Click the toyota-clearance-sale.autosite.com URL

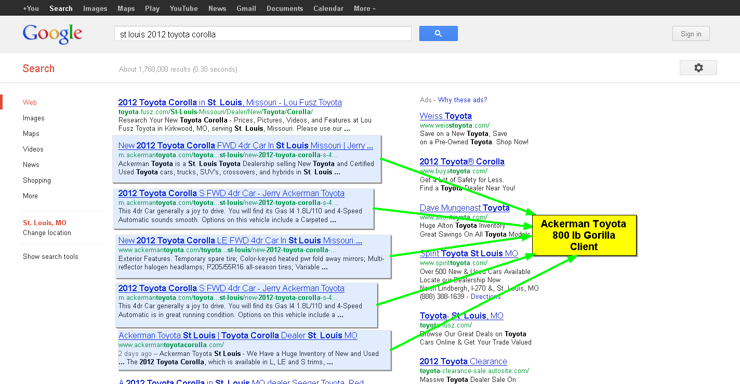(x=474, y=371)
